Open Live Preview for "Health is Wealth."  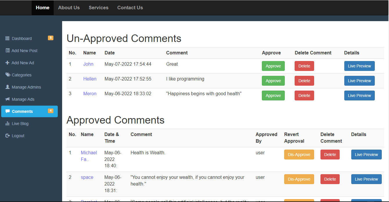point(366,155)
